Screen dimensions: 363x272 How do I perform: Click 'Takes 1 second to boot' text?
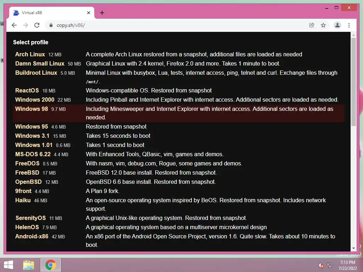click(x=115, y=145)
